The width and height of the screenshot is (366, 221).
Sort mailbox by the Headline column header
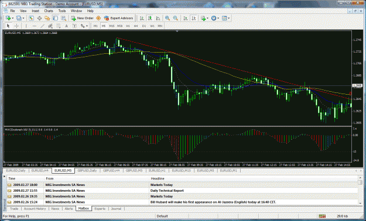pyautogui.click(x=253, y=178)
